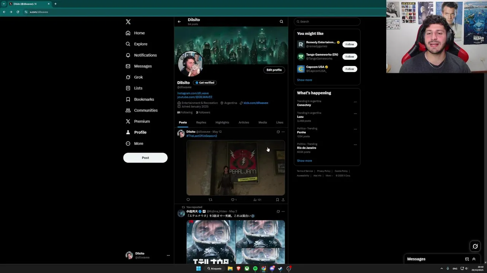The height and width of the screenshot is (273, 487).
Task: Open account menu dots beside Dilsito
Action: (x=168, y=255)
